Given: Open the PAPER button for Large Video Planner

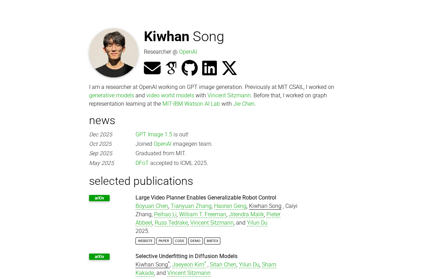Looking at the screenshot, I should [x=164, y=241].
